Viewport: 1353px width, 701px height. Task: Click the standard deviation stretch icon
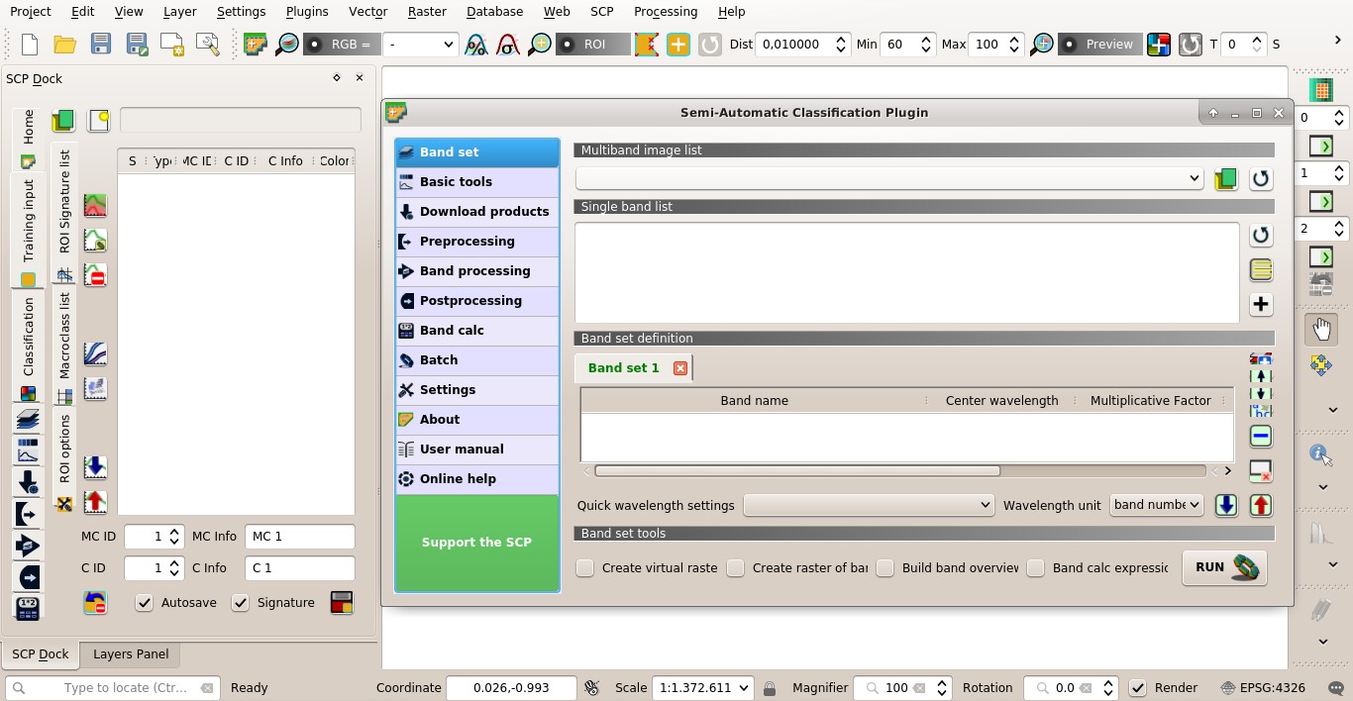[x=508, y=44]
